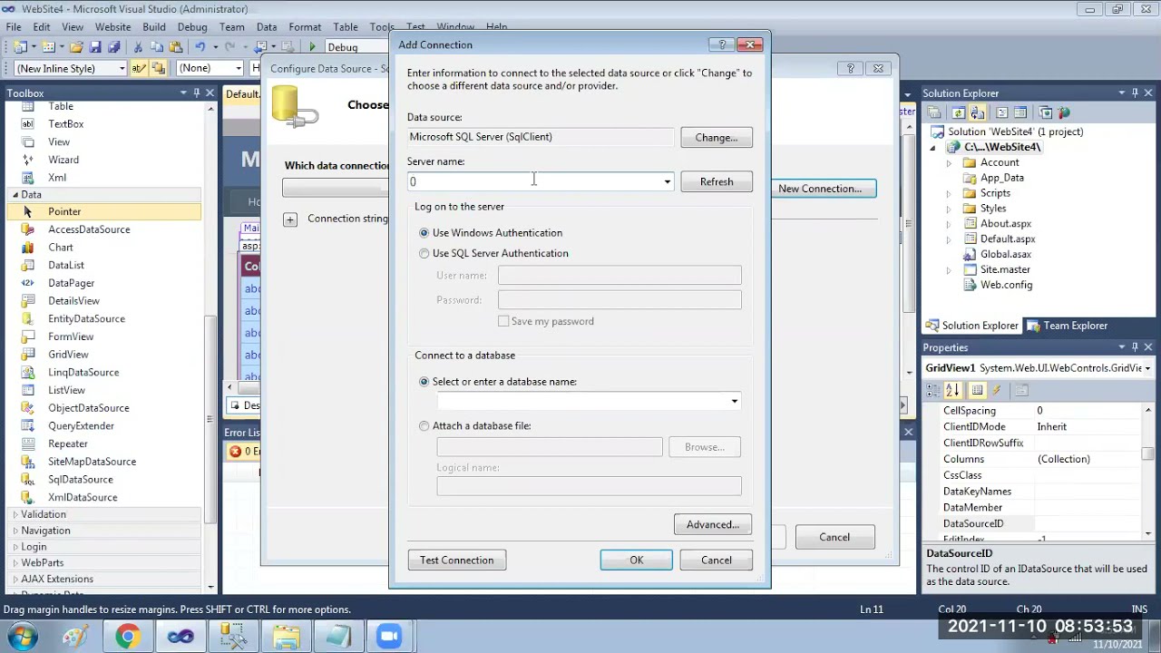The height and width of the screenshot is (653, 1161).
Task: Open the Server name dropdown arrow
Action: 667,182
